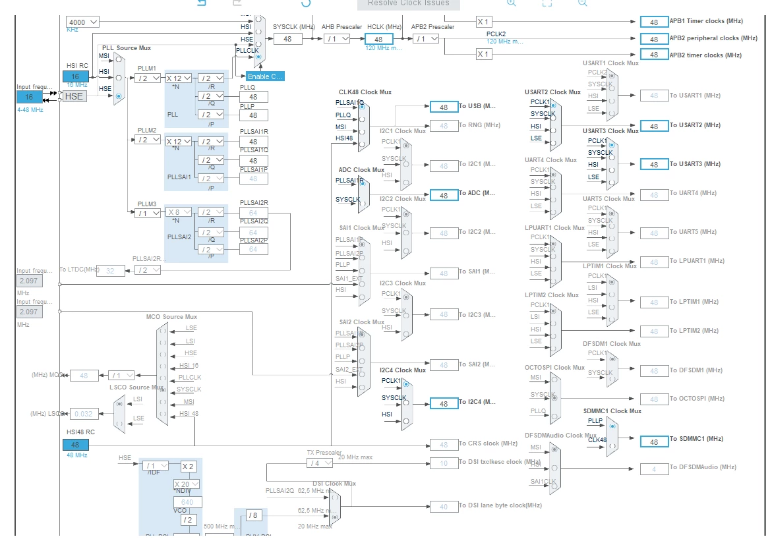Image resolution: width=770 pixels, height=541 pixels.
Task: Select HSI in I2C4 Clock Mux
Action: pos(406,420)
